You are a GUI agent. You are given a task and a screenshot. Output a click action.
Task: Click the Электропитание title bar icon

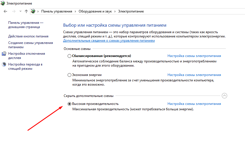pyautogui.click(x=3, y=3)
